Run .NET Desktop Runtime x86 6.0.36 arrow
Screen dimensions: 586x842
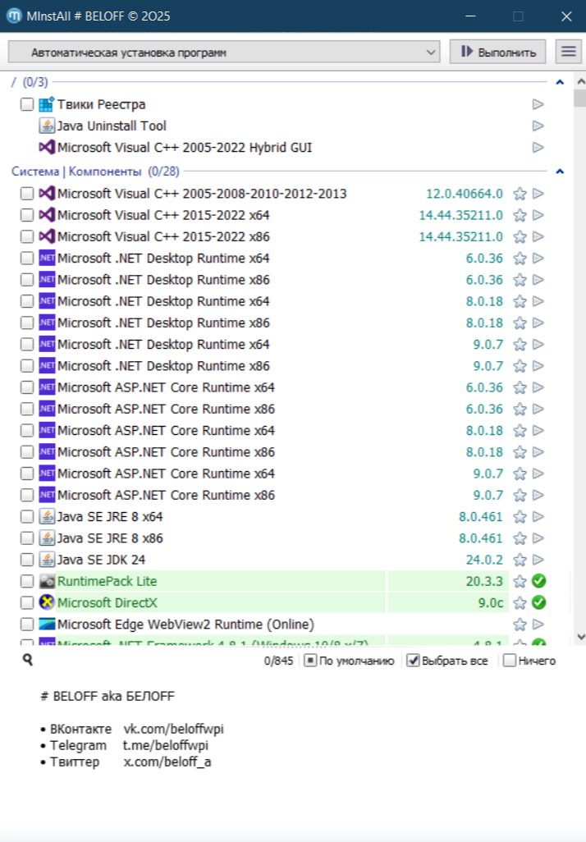(x=538, y=280)
